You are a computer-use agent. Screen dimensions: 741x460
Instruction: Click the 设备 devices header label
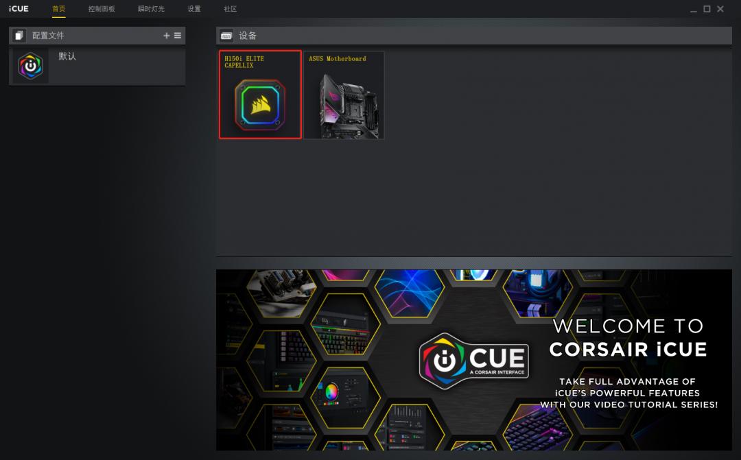click(248, 36)
